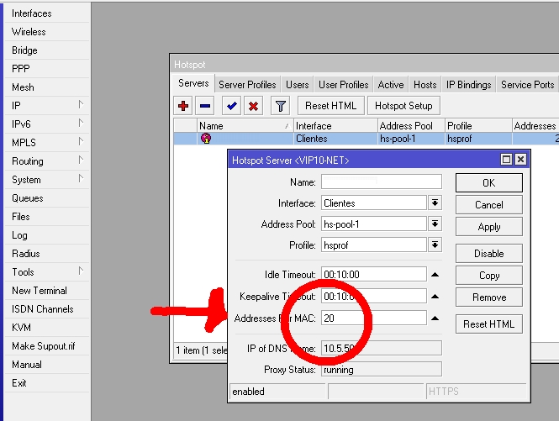Viewport: 559px width, 421px height.
Task: Open the filter funnel icon
Action: point(280,106)
